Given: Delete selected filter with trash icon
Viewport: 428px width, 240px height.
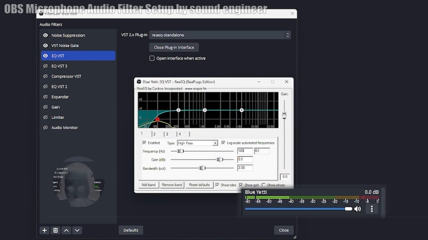Looking at the screenshot, I should point(56,230).
